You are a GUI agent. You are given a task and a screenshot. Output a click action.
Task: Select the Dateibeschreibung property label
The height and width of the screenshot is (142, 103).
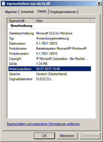(x=21, y=33)
